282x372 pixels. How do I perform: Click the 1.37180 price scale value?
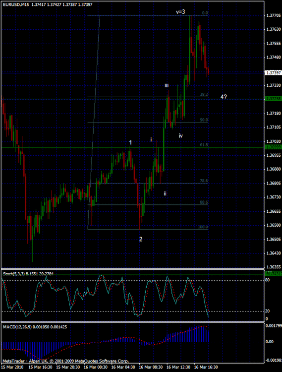[x=273, y=114]
